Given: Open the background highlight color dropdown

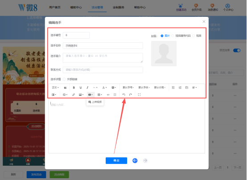Looking at the screenshot, I should point(114,88).
